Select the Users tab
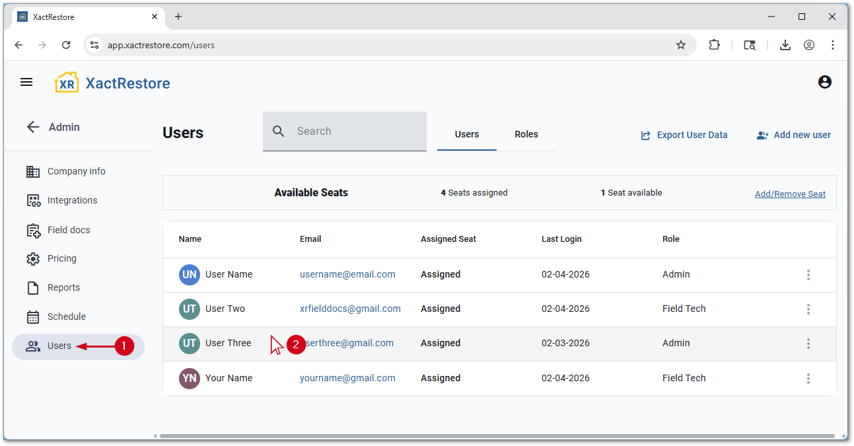 (x=466, y=134)
